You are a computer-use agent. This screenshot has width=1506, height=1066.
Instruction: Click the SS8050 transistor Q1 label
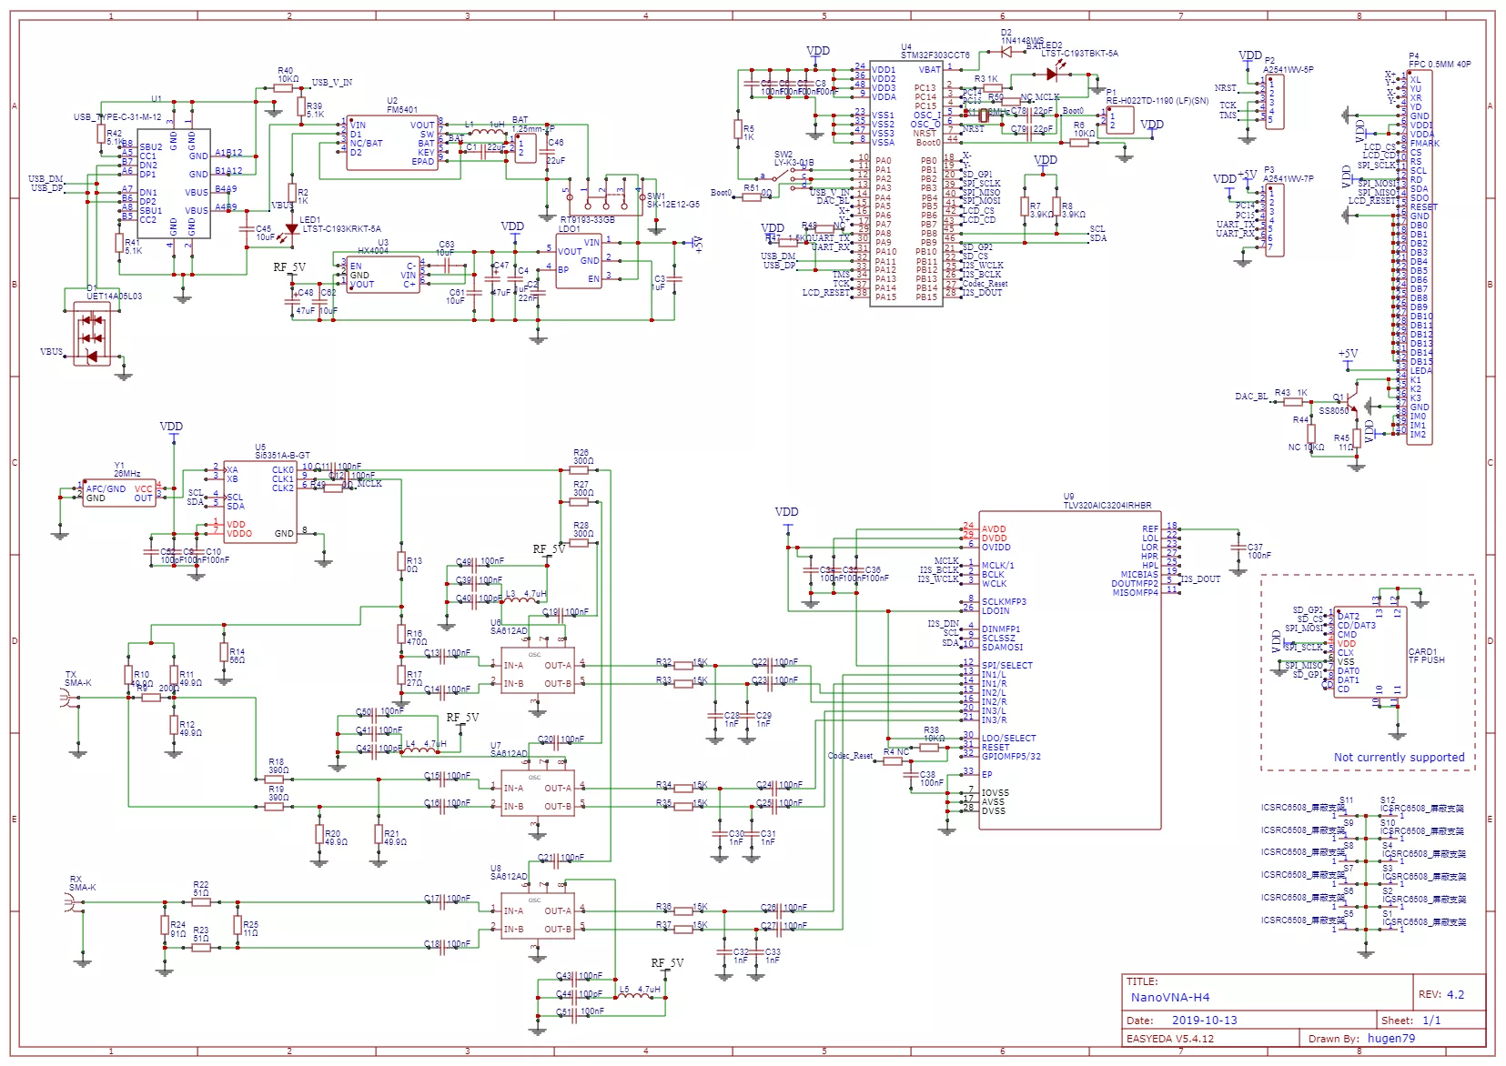(1333, 411)
